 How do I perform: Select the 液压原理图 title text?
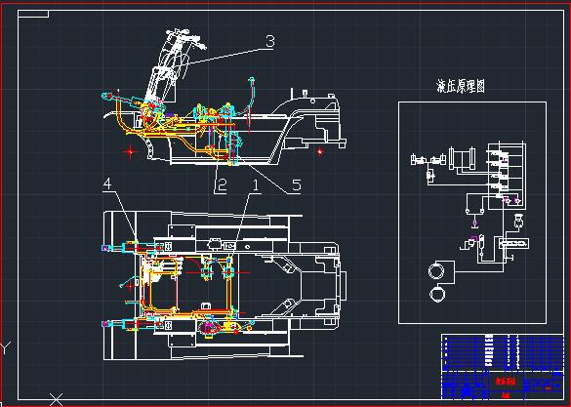tap(461, 86)
